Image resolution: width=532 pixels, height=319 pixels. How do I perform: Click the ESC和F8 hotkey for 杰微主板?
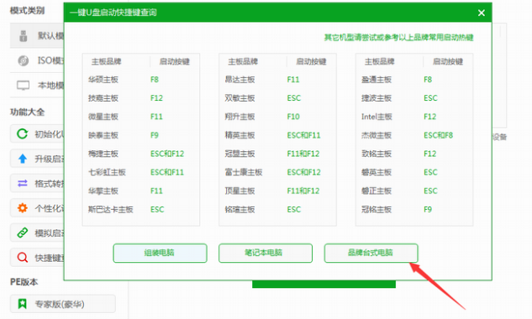[x=439, y=135]
